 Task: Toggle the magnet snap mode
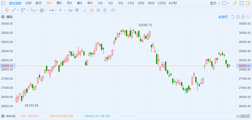pos(92,10)
